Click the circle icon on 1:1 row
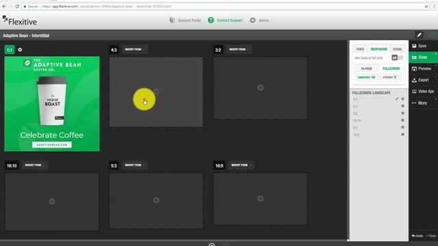The image size is (438, 246). 403,98
